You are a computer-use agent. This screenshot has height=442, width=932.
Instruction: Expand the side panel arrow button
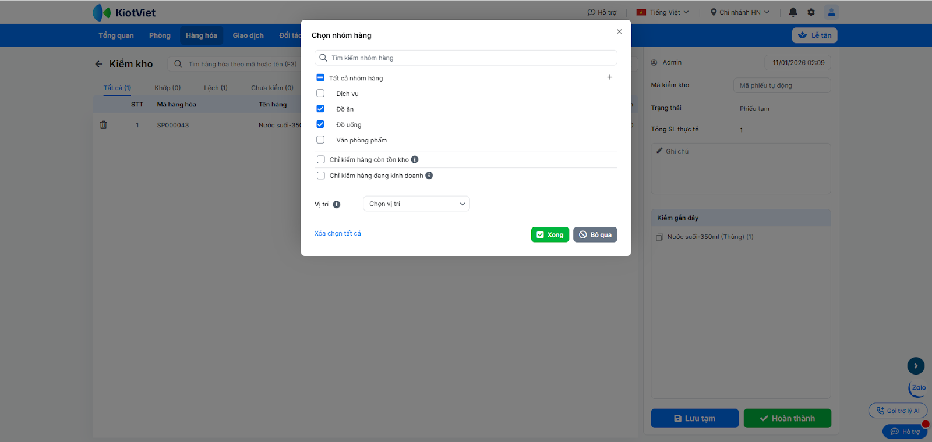[916, 366]
